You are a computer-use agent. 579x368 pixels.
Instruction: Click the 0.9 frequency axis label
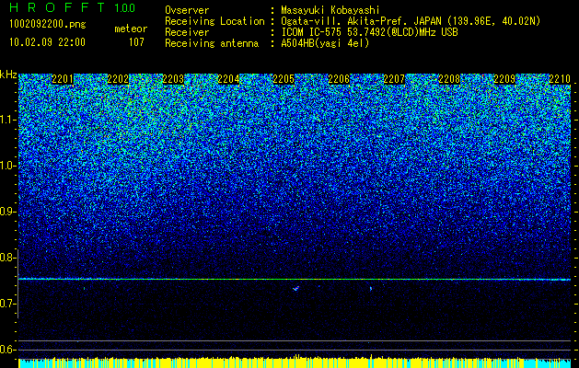coord(7,212)
